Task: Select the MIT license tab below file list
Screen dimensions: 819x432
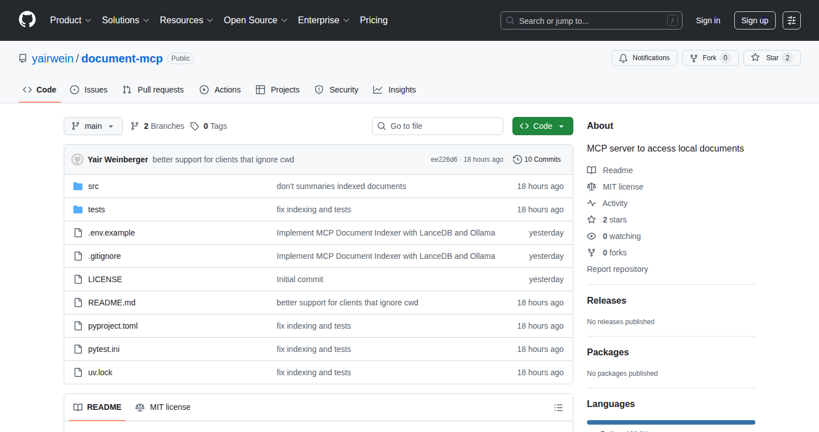Action: point(163,407)
